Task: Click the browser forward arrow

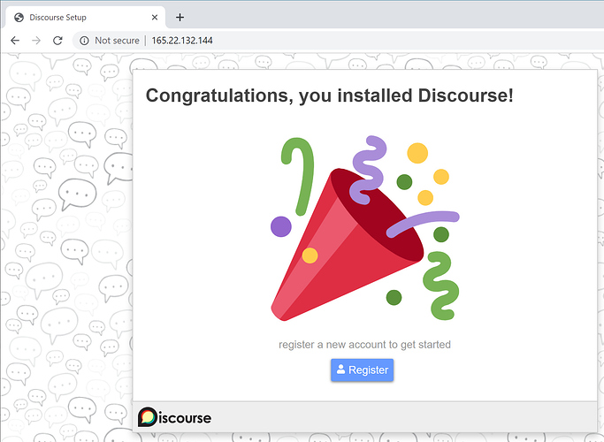Action: [x=36, y=41]
